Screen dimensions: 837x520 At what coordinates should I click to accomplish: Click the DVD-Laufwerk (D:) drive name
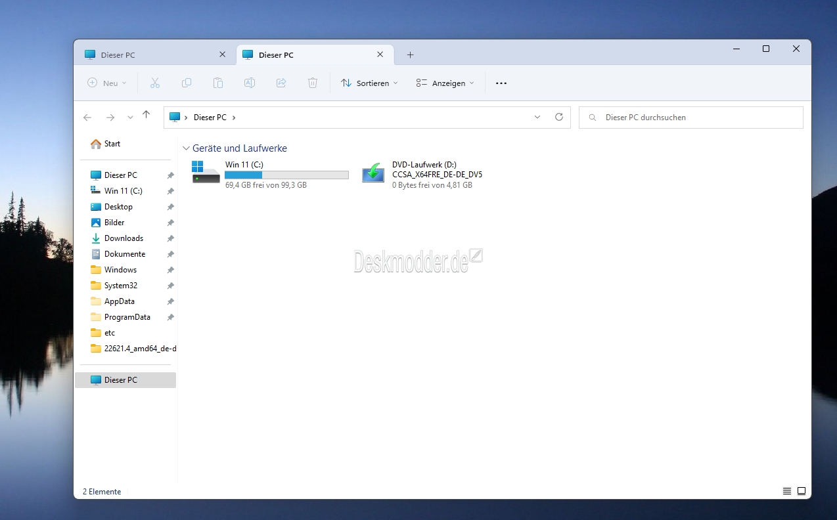(x=424, y=164)
